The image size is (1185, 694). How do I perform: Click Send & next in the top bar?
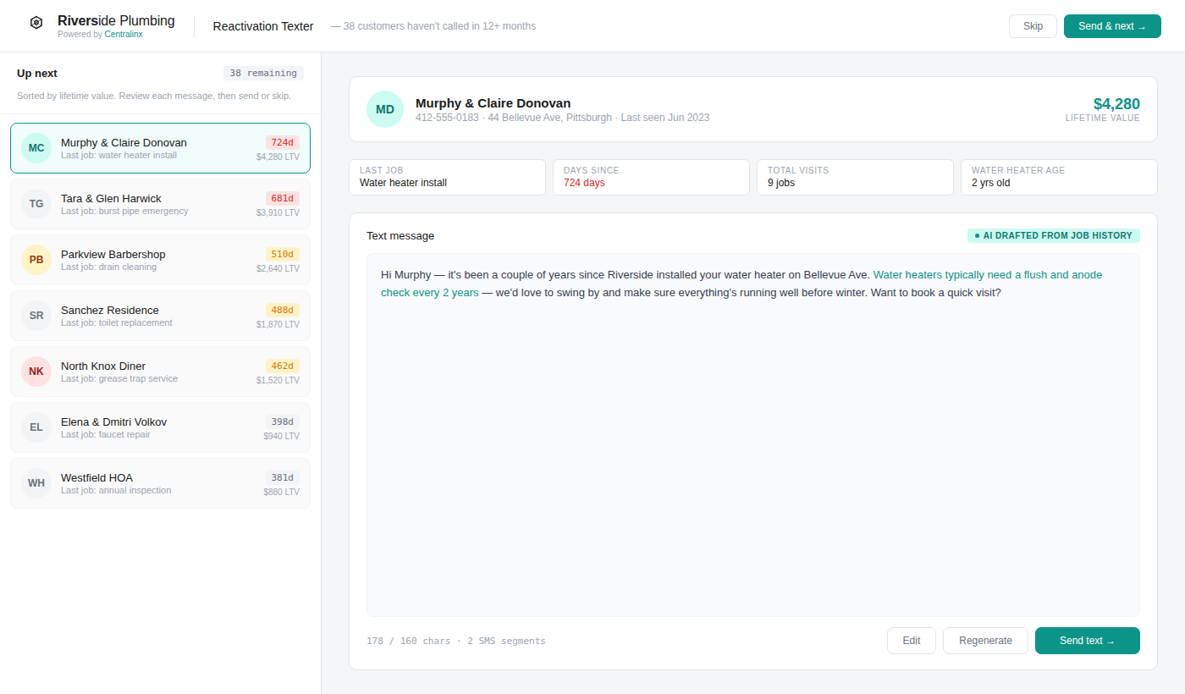1111,26
